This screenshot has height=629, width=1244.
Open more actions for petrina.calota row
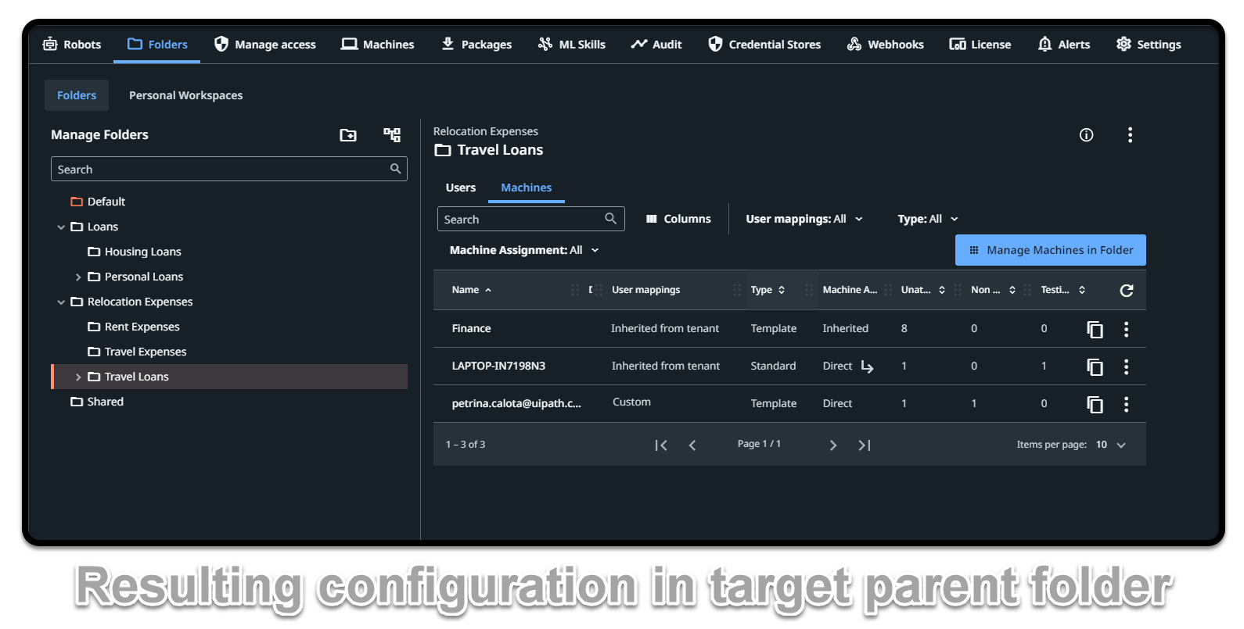point(1127,404)
